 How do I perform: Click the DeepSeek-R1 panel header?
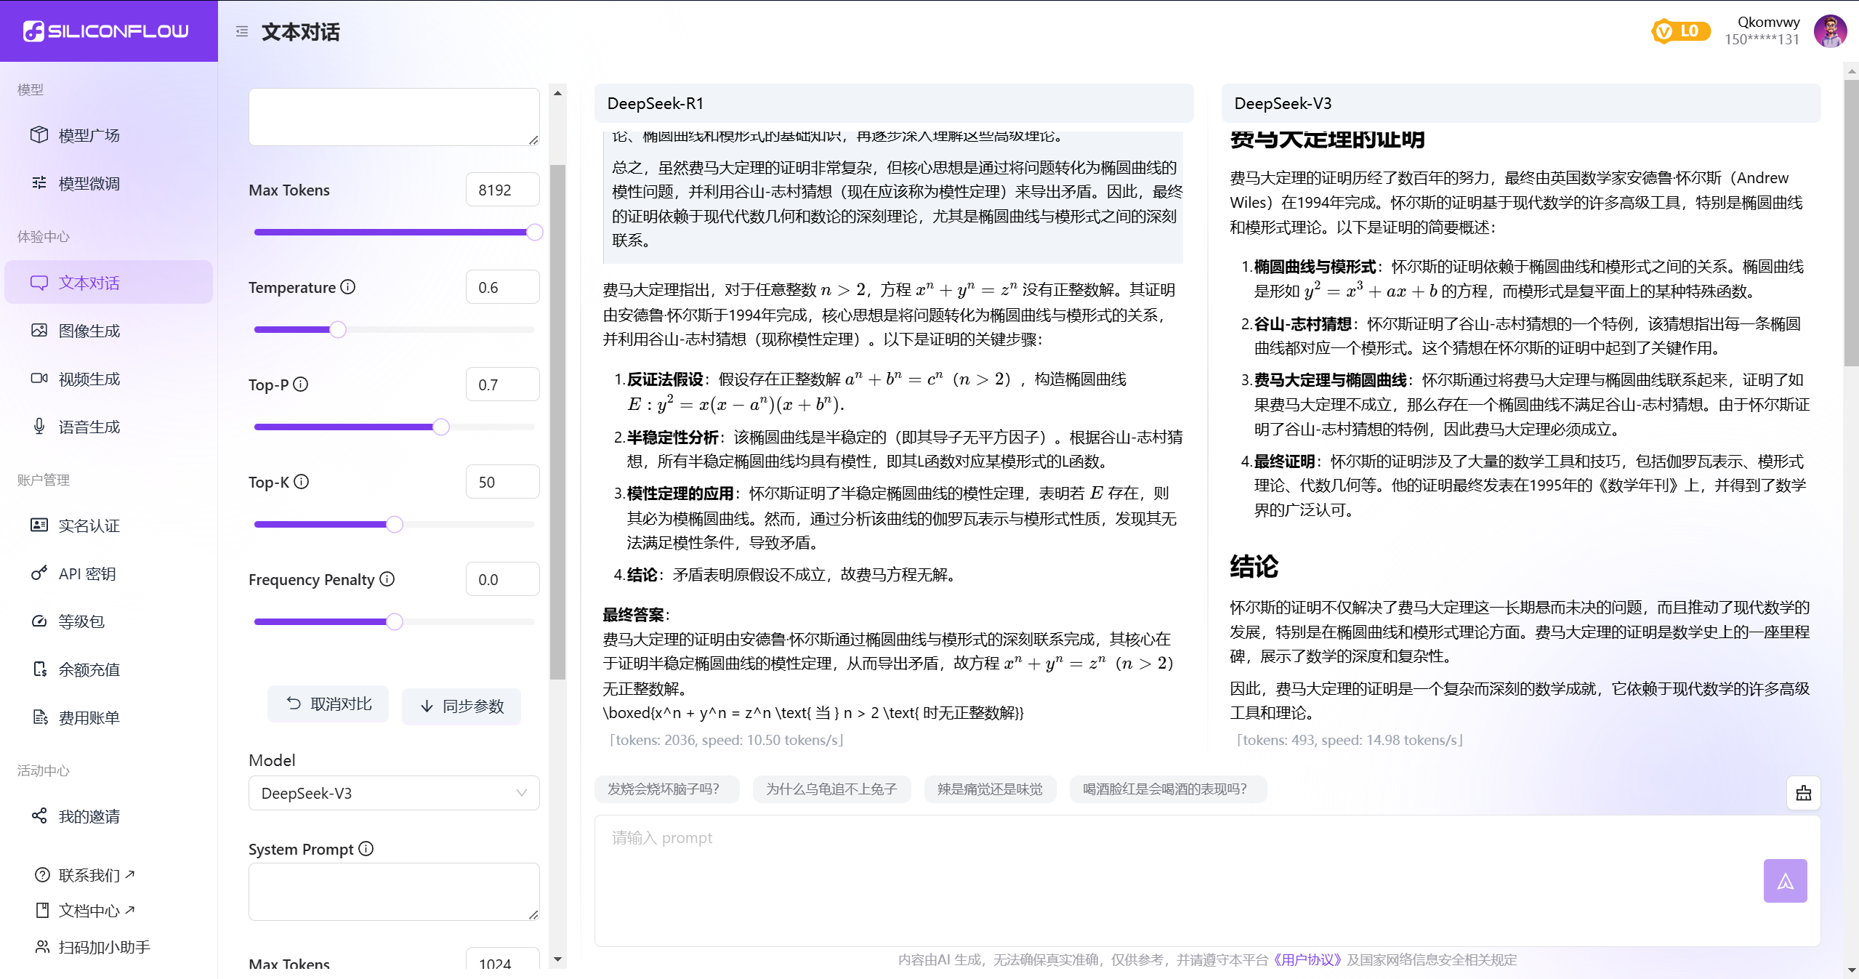click(894, 103)
